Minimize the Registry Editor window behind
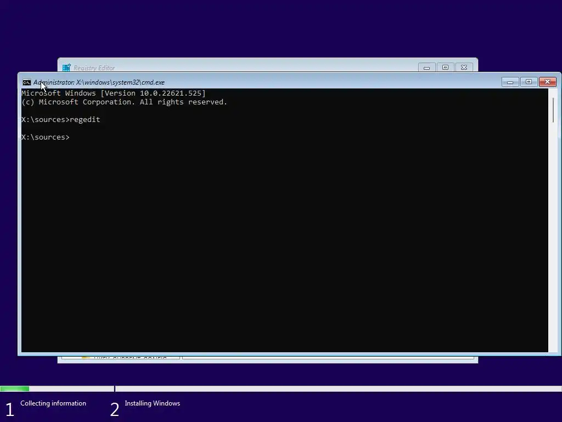The width and height of the screenshot is (562, 422). click(426, 68)
